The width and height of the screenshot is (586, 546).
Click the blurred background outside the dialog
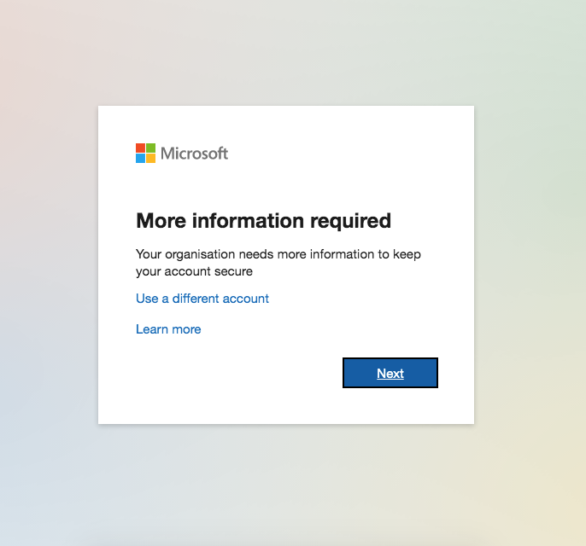click(49, 261)
